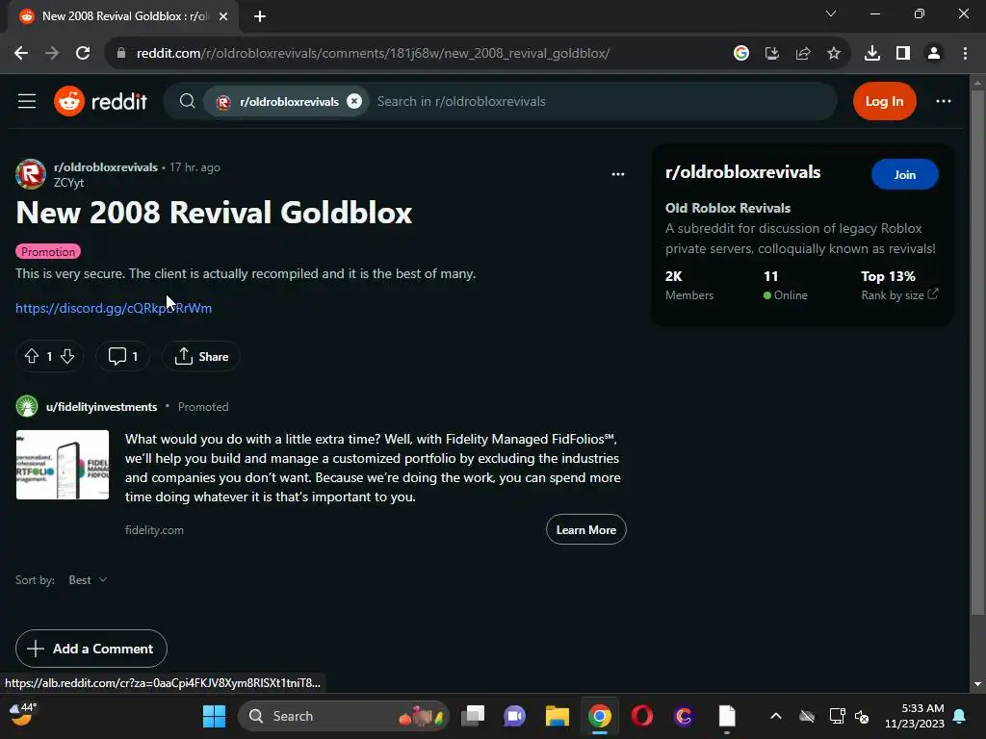This screenshot has height=739, width=986.
Task: Open the Reddit hamburger menu
Action: (26, 101)
